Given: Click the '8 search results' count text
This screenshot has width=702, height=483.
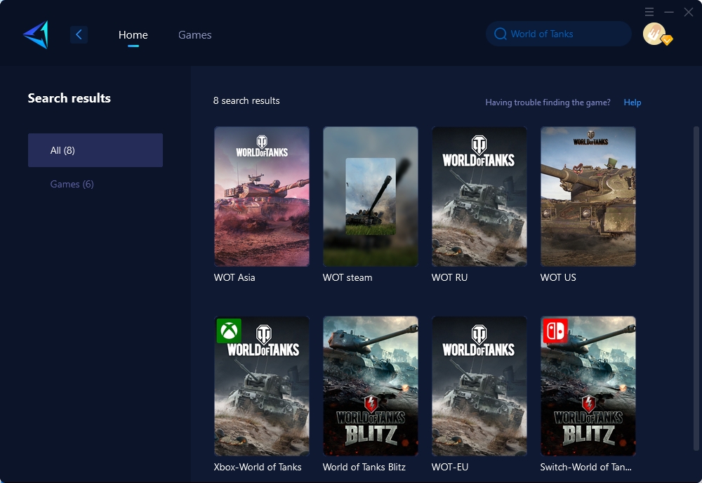Looking at the screenshot, I should point(246,100).
